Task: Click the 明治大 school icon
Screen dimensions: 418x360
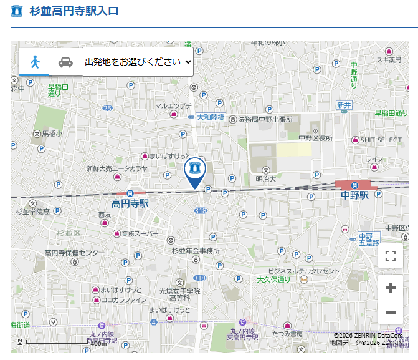Action: [266, 170]
